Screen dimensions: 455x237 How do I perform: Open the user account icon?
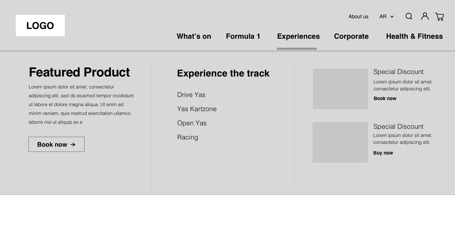(x=425, y=16)
